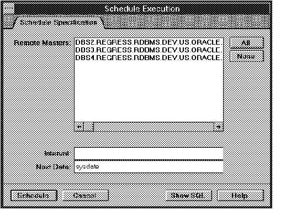Click the list's right scroll arrow

pos(219,127)
